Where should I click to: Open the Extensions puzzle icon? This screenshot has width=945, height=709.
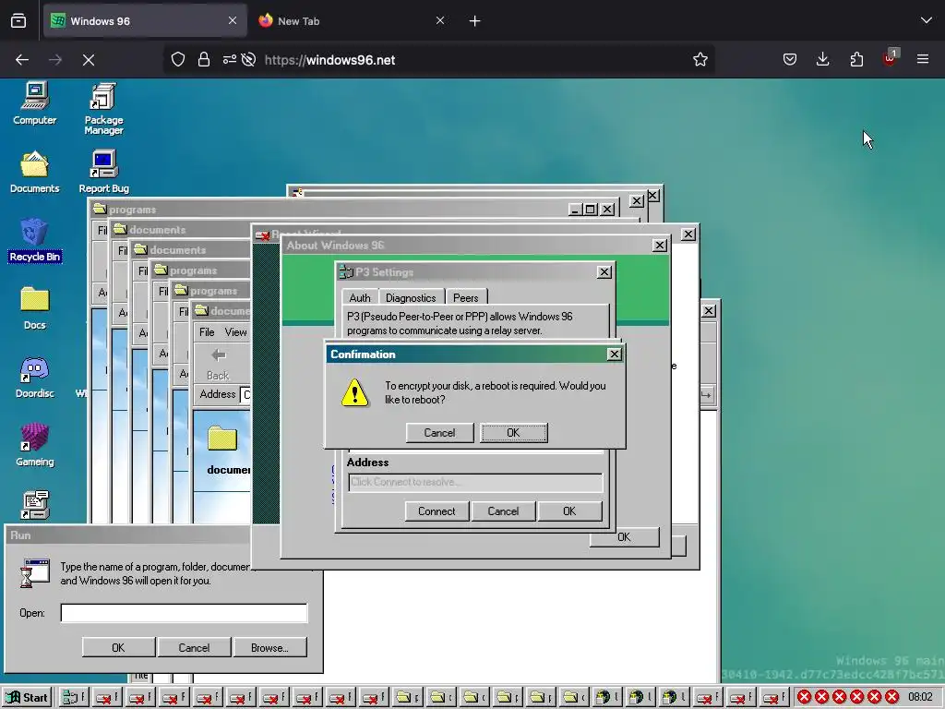coord(856,60)
